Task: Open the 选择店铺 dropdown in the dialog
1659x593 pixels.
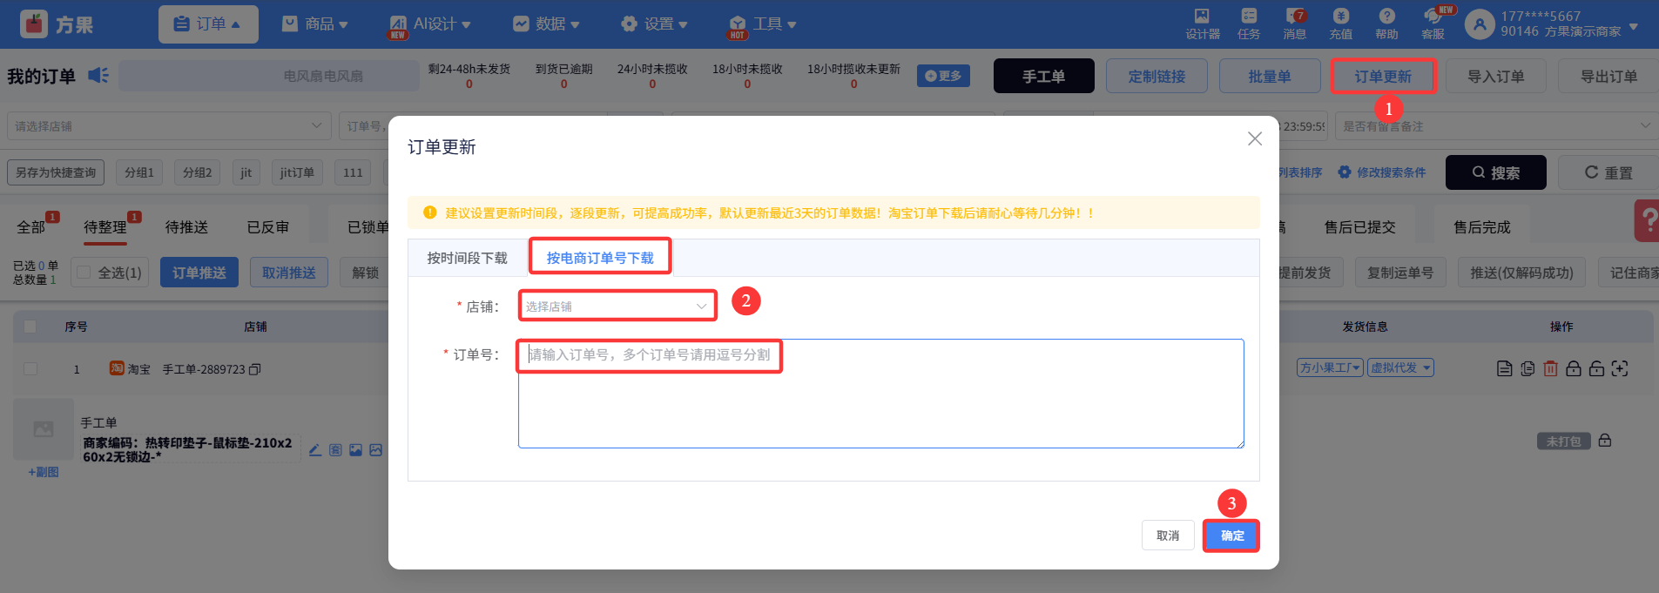Action: pyautogui.click(x=617, y=307)
